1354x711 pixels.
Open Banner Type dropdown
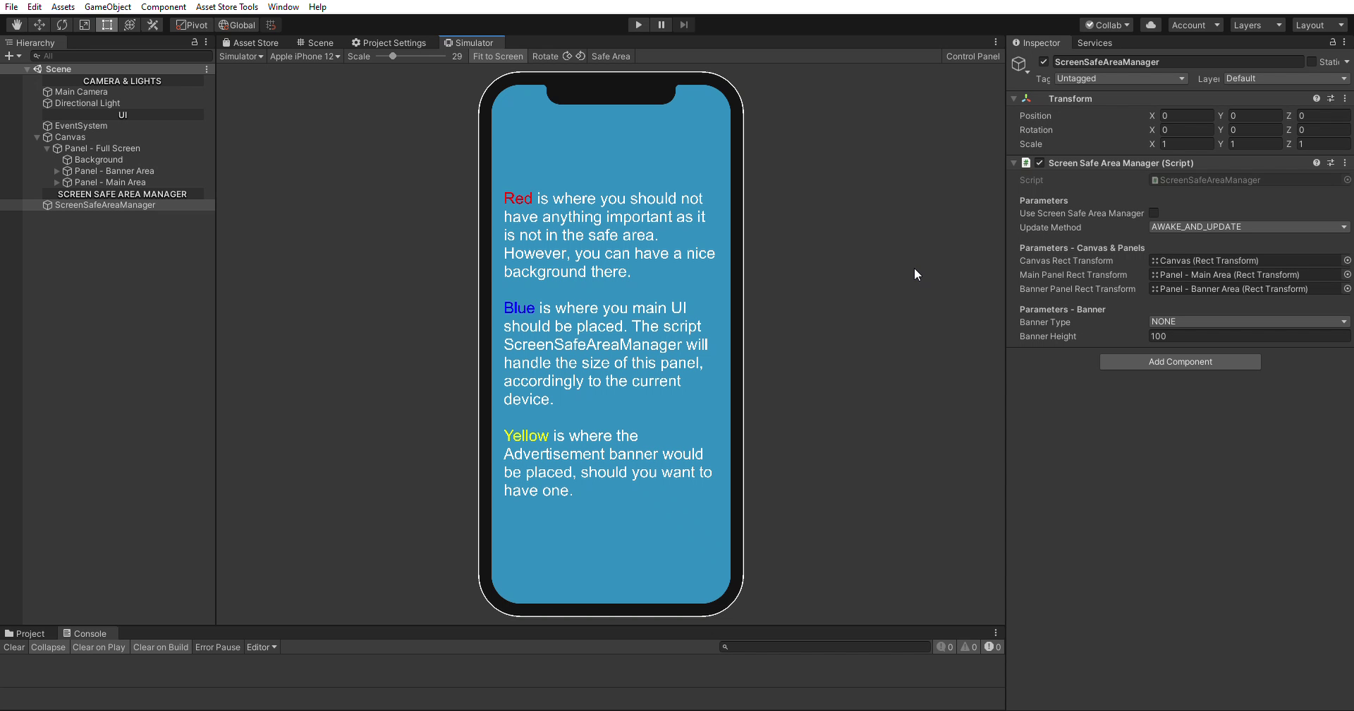(x=1250, y=322)
